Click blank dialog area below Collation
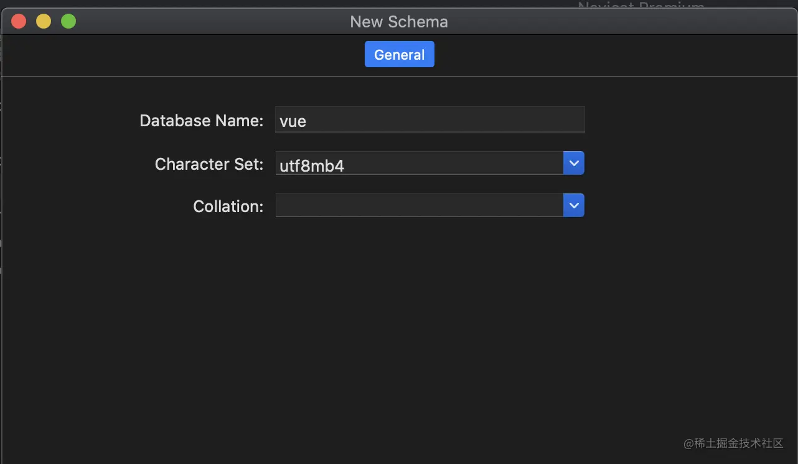The height and width of the screenshot is (464, 798). pos(398,323)
